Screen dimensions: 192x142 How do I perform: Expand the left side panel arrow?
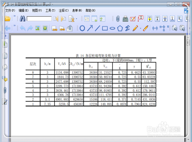point(6,36)
